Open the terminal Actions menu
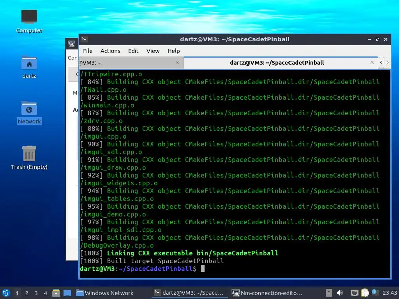The width and height of the screenshot is (399, 299). pyautogui.click(x=110, y=51)
